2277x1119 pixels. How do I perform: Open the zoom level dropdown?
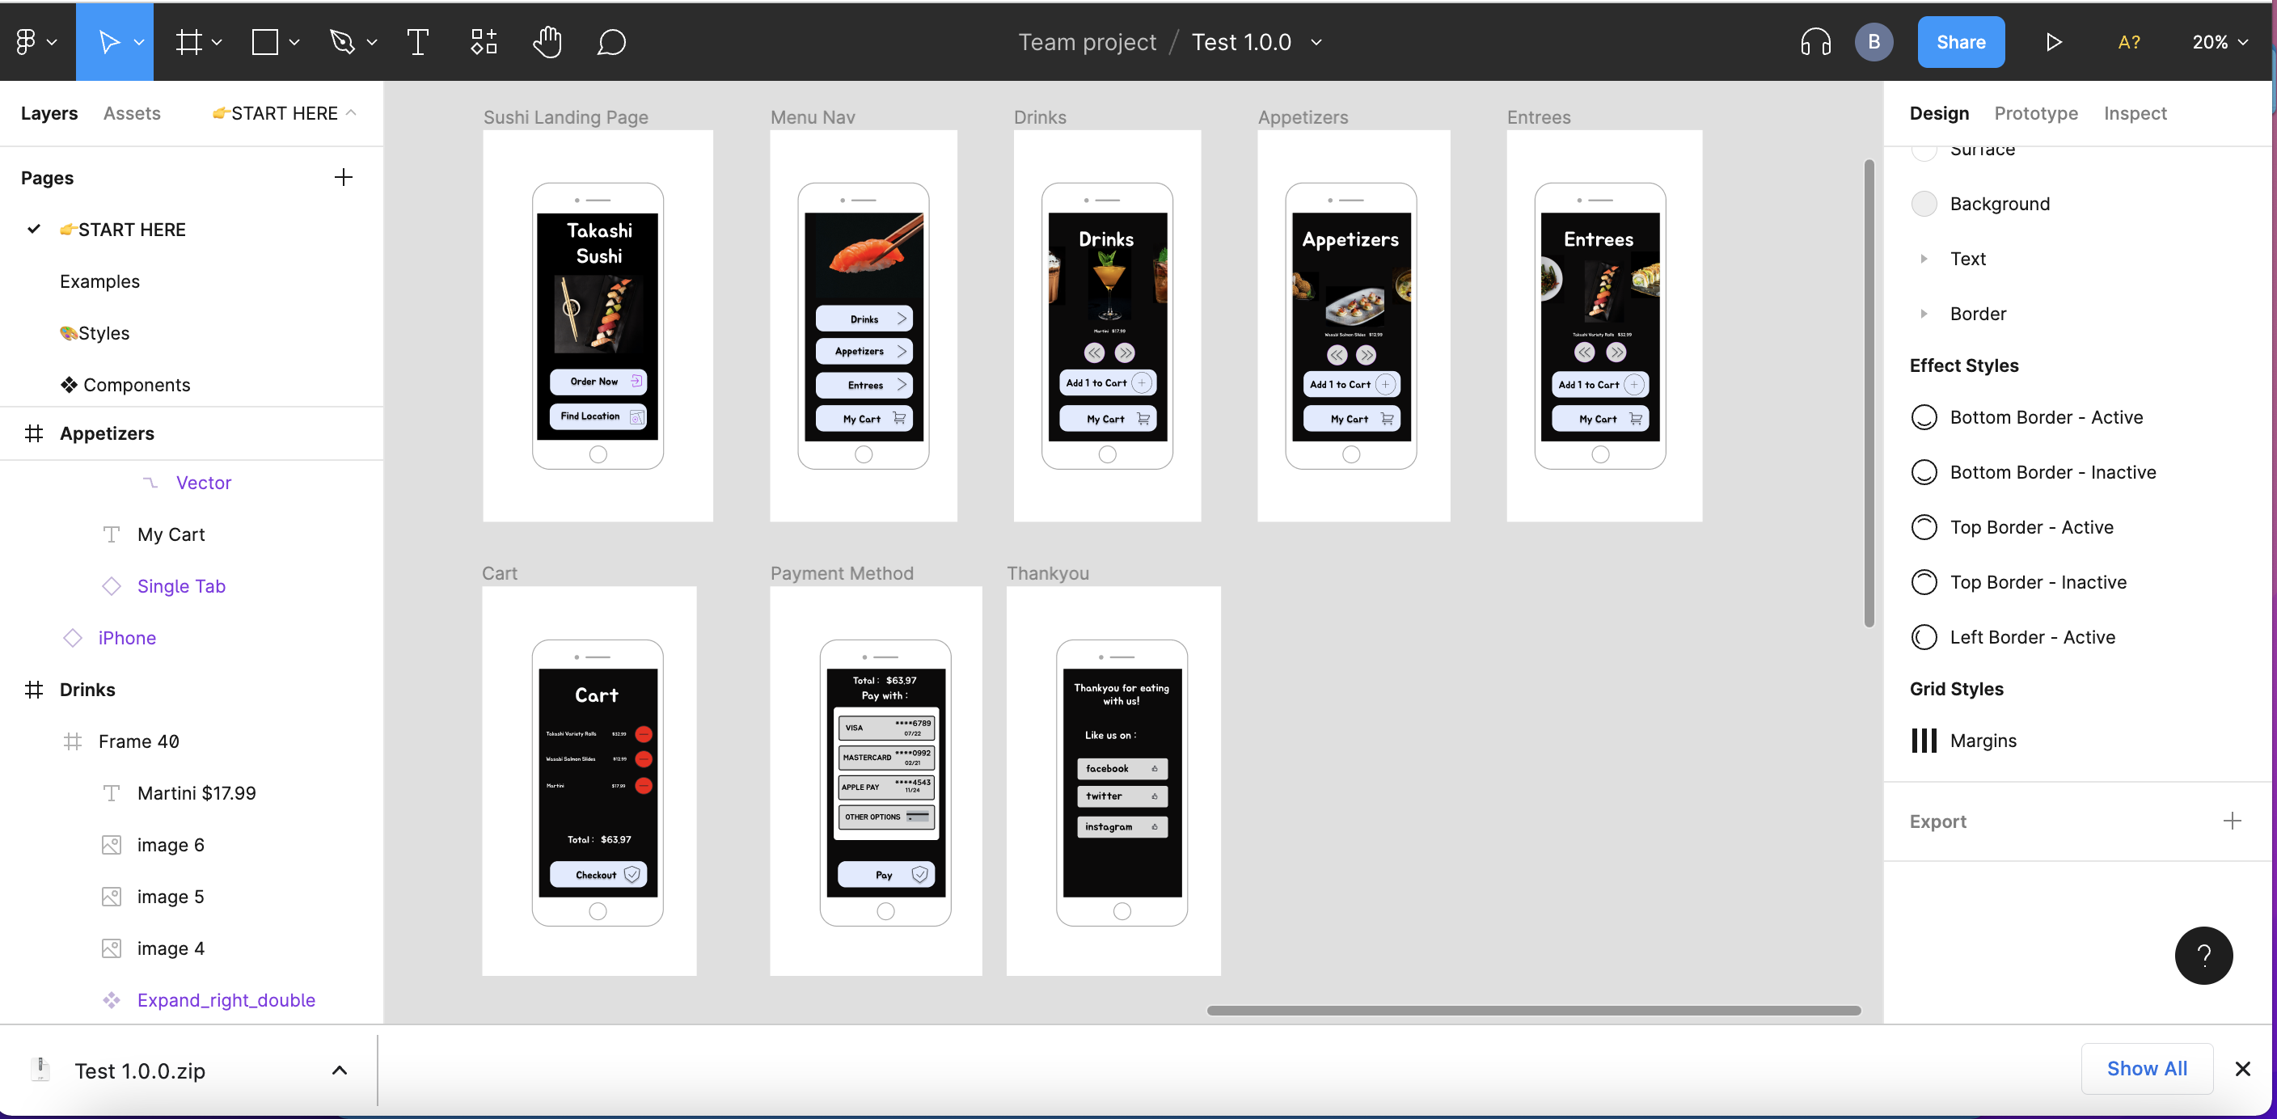2219,41
